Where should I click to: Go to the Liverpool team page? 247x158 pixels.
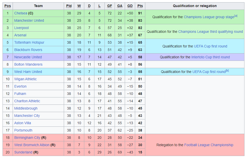click(x=22, y=28)
